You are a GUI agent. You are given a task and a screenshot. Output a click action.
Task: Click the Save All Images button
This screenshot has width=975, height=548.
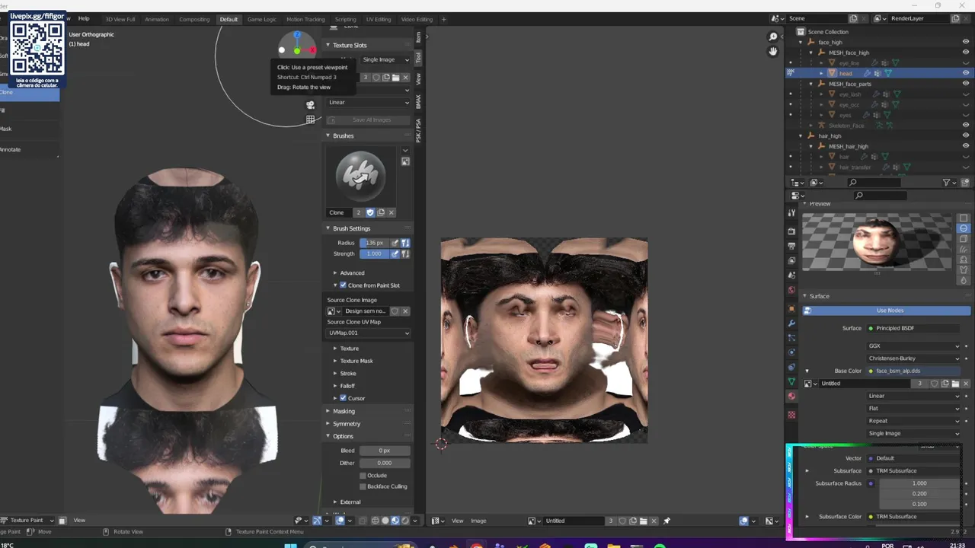370,119
